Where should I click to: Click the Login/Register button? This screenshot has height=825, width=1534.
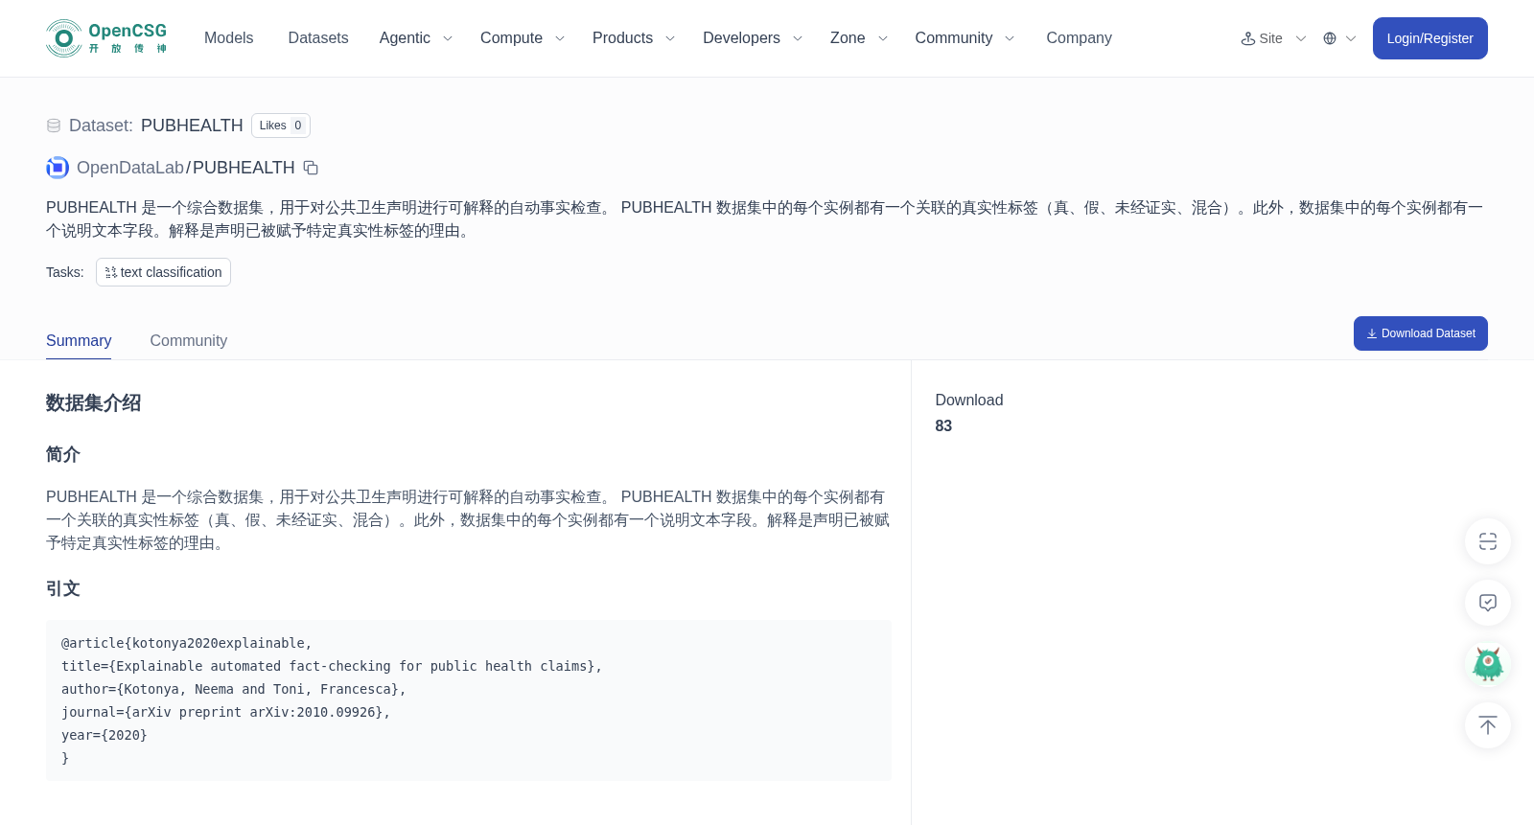[1429, 38]
